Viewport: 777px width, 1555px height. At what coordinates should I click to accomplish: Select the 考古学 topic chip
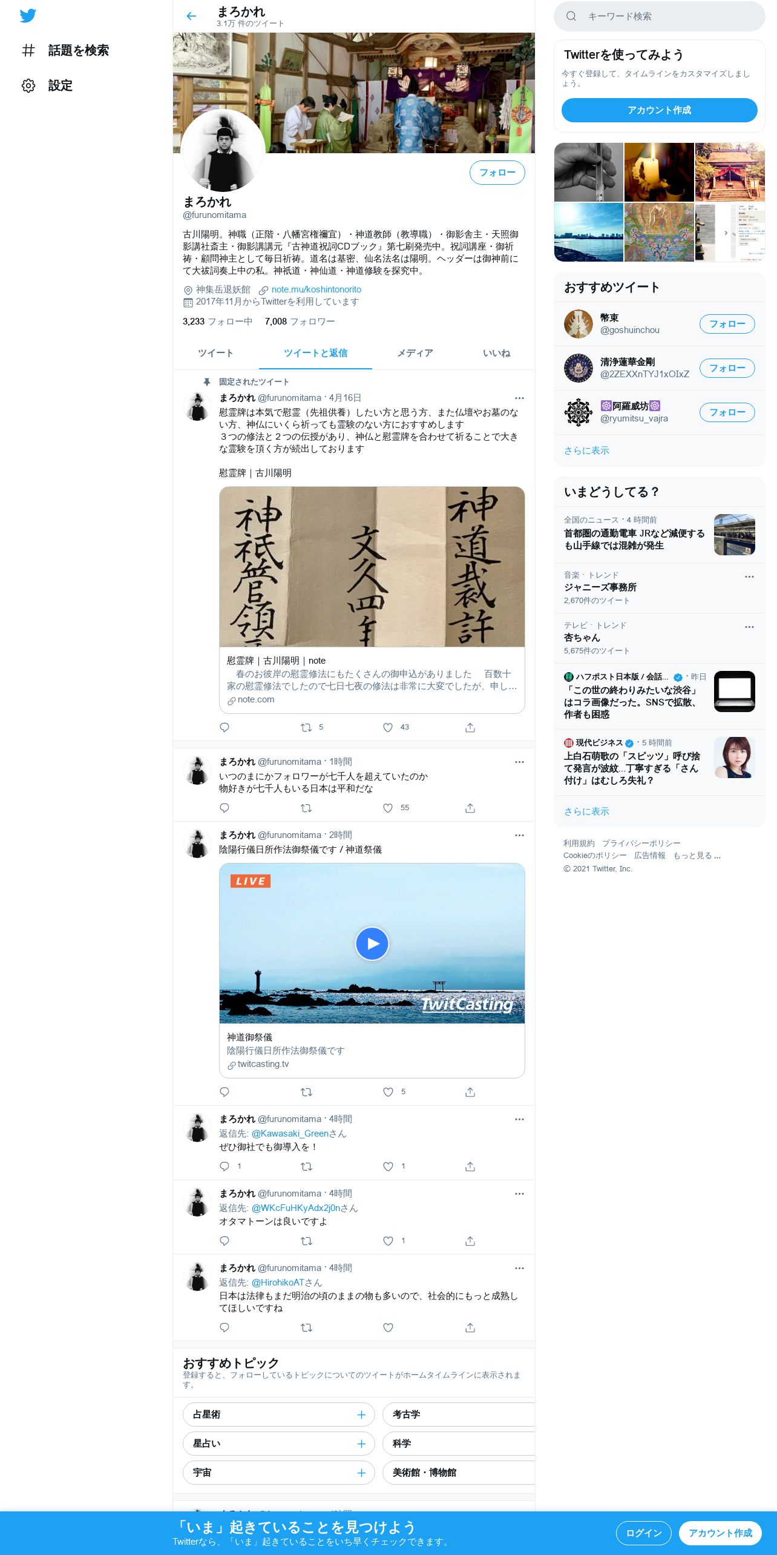click(x=459, y=1415)
